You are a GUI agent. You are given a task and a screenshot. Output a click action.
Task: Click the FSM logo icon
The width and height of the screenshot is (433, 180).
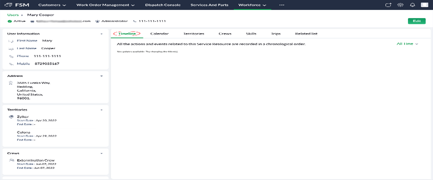point(8,5)
